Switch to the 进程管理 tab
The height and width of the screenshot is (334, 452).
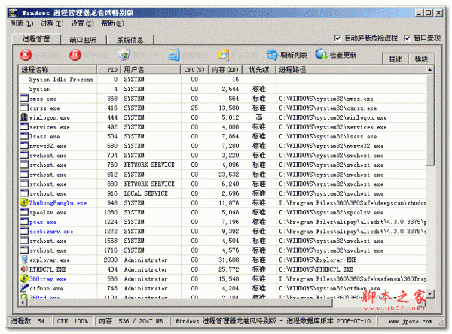point(36,39)
